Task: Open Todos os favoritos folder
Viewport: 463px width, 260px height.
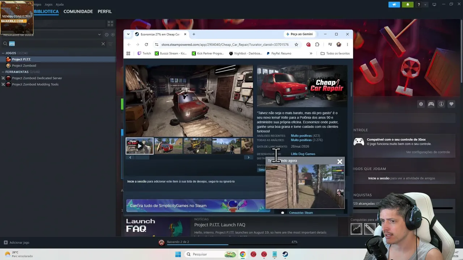Action: [335, 53]
